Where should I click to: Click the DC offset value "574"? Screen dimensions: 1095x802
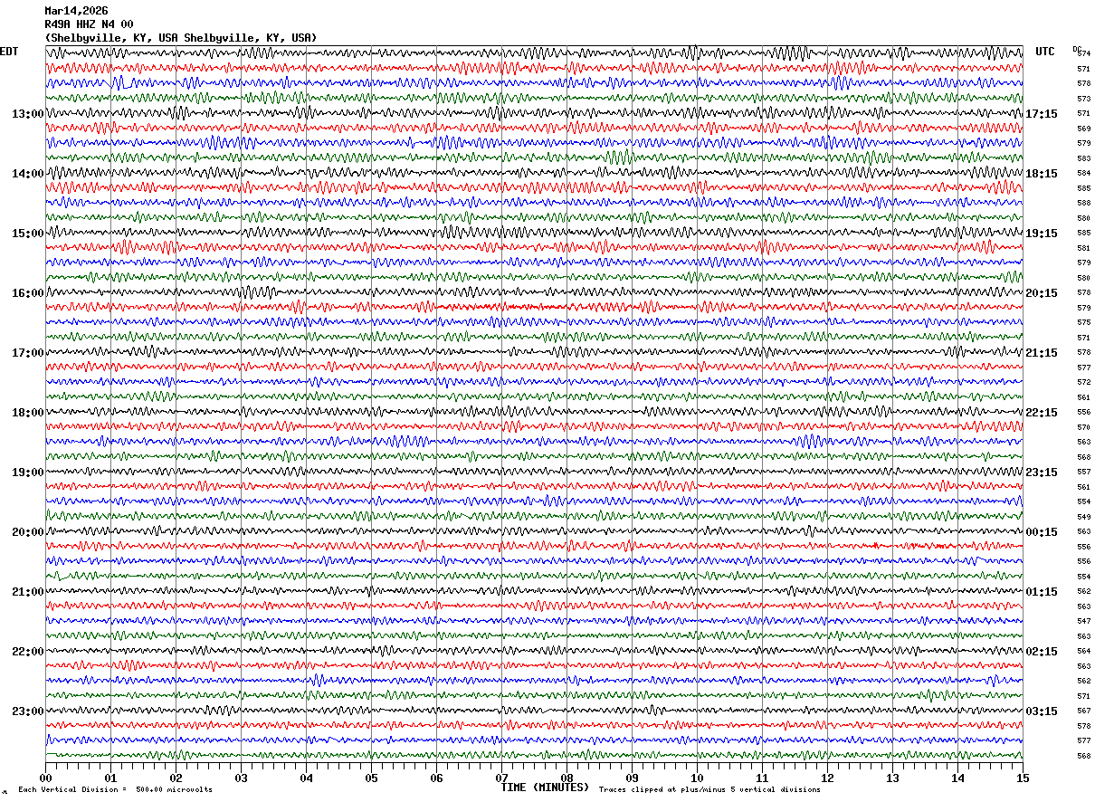pos(1084,54)
